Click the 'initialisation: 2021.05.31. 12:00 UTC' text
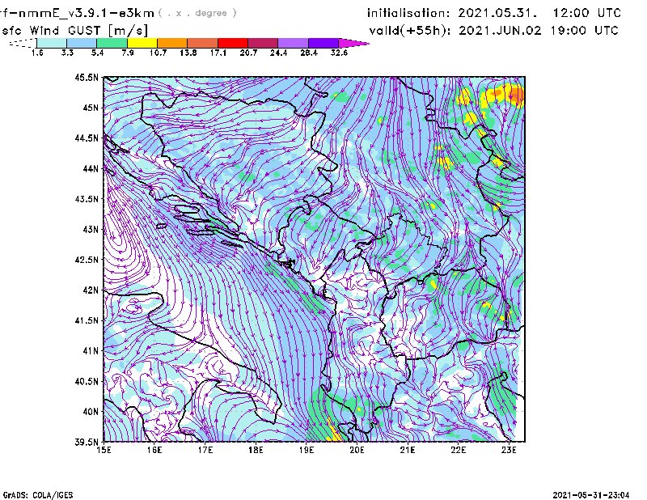 pos(494,13)
